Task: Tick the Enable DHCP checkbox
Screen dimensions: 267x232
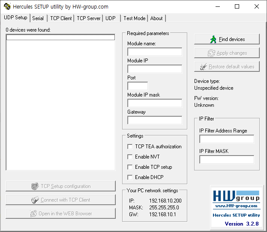Action: coord(130,177)
